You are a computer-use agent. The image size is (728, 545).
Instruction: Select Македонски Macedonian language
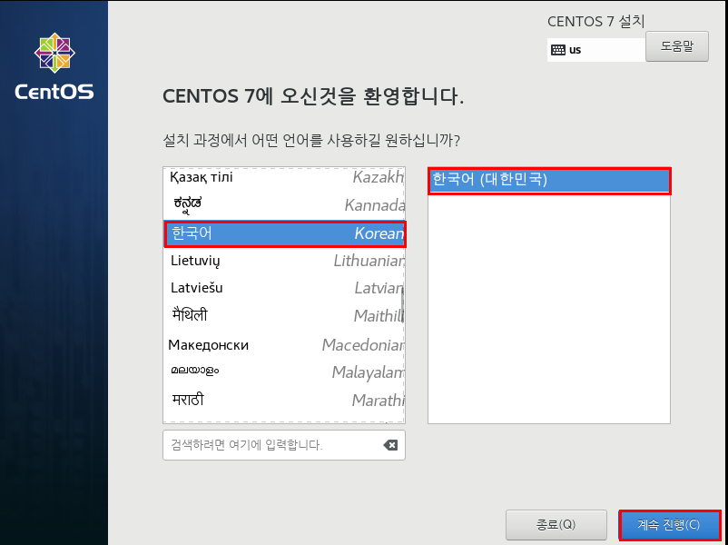285,345
